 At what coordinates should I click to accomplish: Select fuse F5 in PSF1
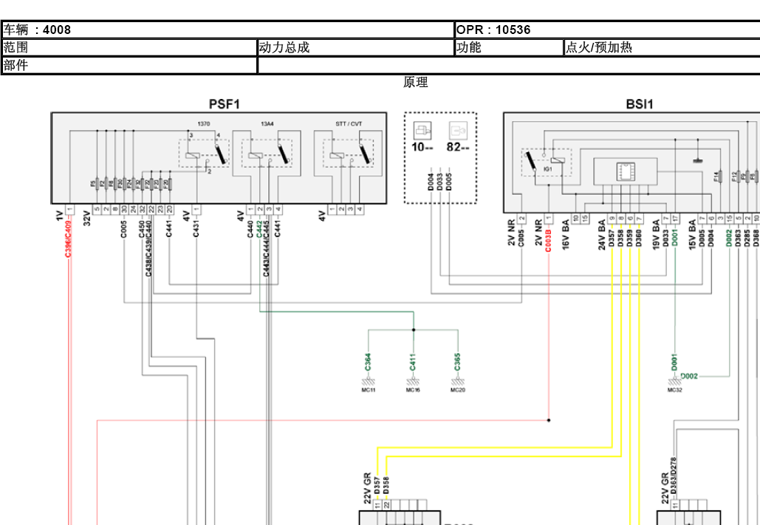click(x=97, y=184)
